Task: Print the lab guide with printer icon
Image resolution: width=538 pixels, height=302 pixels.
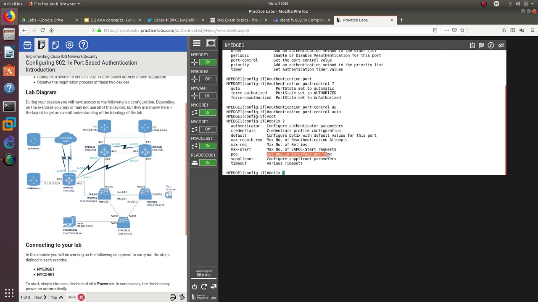Action: [172, 297]
